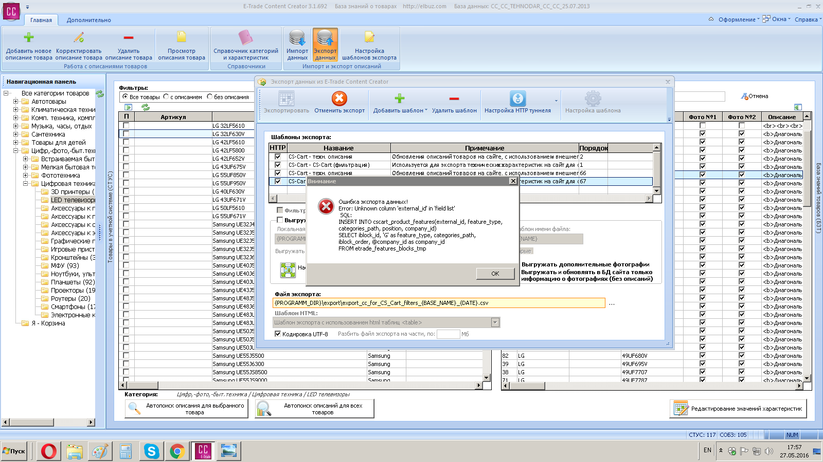The width and height of the screenshot is (823, 462).
Task: Open Opera from the taskbar
Action: (x=49, y=451)
